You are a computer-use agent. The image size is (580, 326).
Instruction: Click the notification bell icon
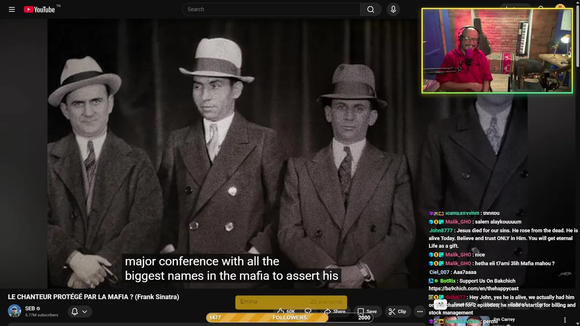pyautogui.click(x=75, y=312)
